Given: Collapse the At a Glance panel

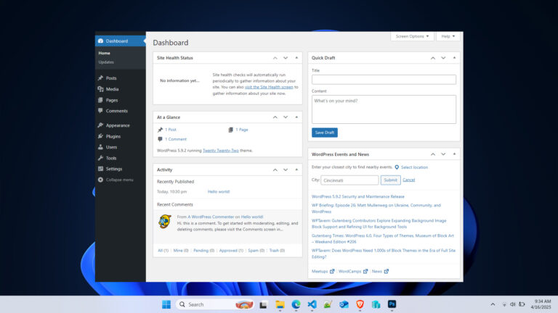Looking at the screenshot, I should point(296,117).
